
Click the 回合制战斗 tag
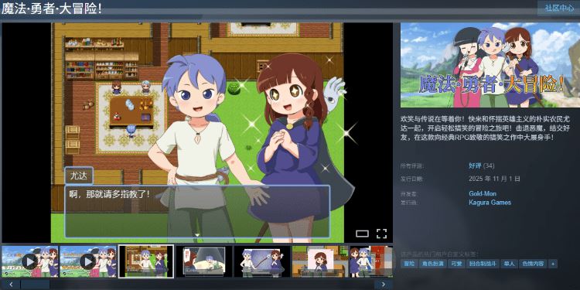coord(483,264)
